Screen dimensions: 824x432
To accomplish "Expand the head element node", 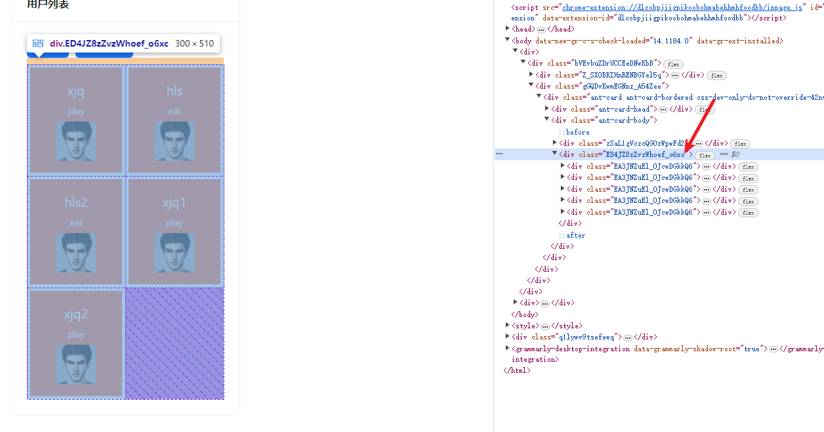I will point(508,29).
